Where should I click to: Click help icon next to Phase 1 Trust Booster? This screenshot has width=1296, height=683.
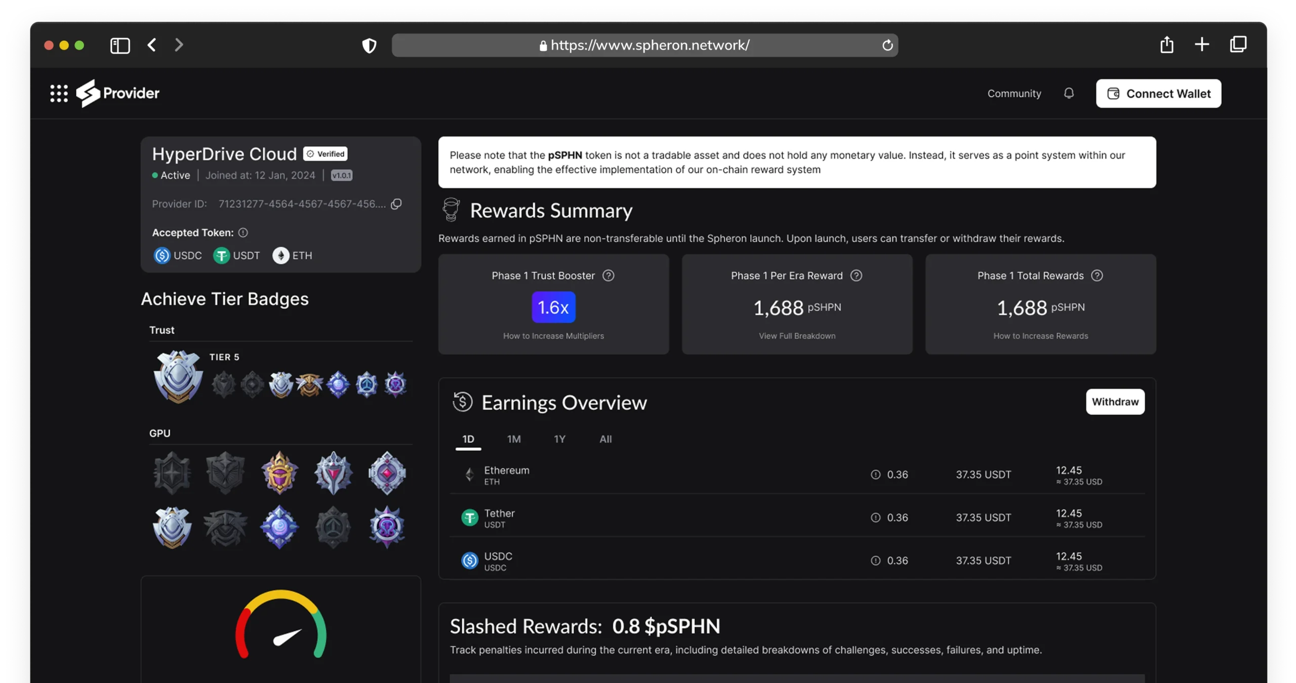(608, 275)
